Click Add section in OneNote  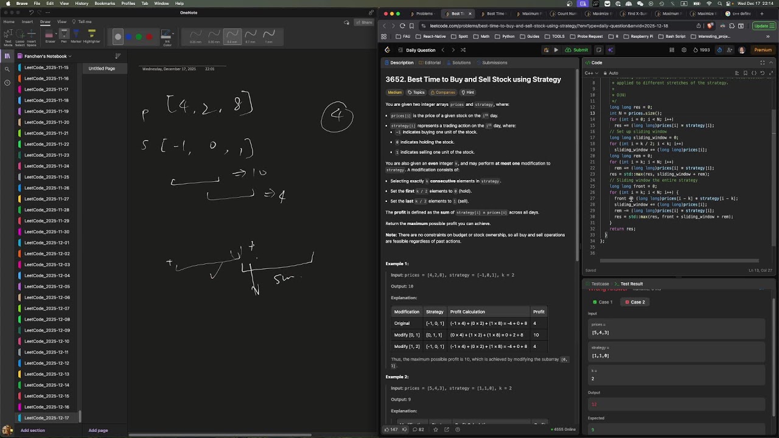click(x=33, y=431)
